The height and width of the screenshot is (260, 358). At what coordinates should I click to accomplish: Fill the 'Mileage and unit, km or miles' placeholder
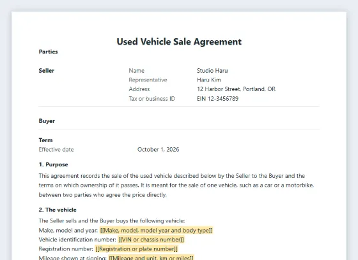(151, 257)
